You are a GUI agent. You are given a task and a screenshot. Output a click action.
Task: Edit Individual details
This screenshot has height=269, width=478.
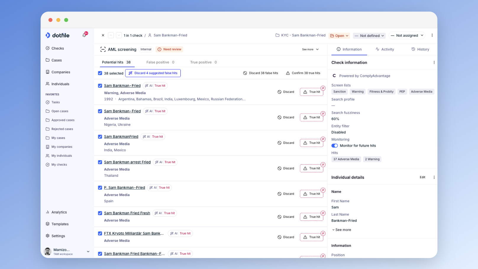pyautogui.click(x=422, y=177)
